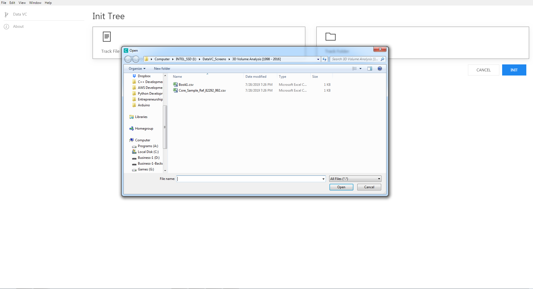
Task: Click the search magnifier icon
Action: tap(382, 59)
